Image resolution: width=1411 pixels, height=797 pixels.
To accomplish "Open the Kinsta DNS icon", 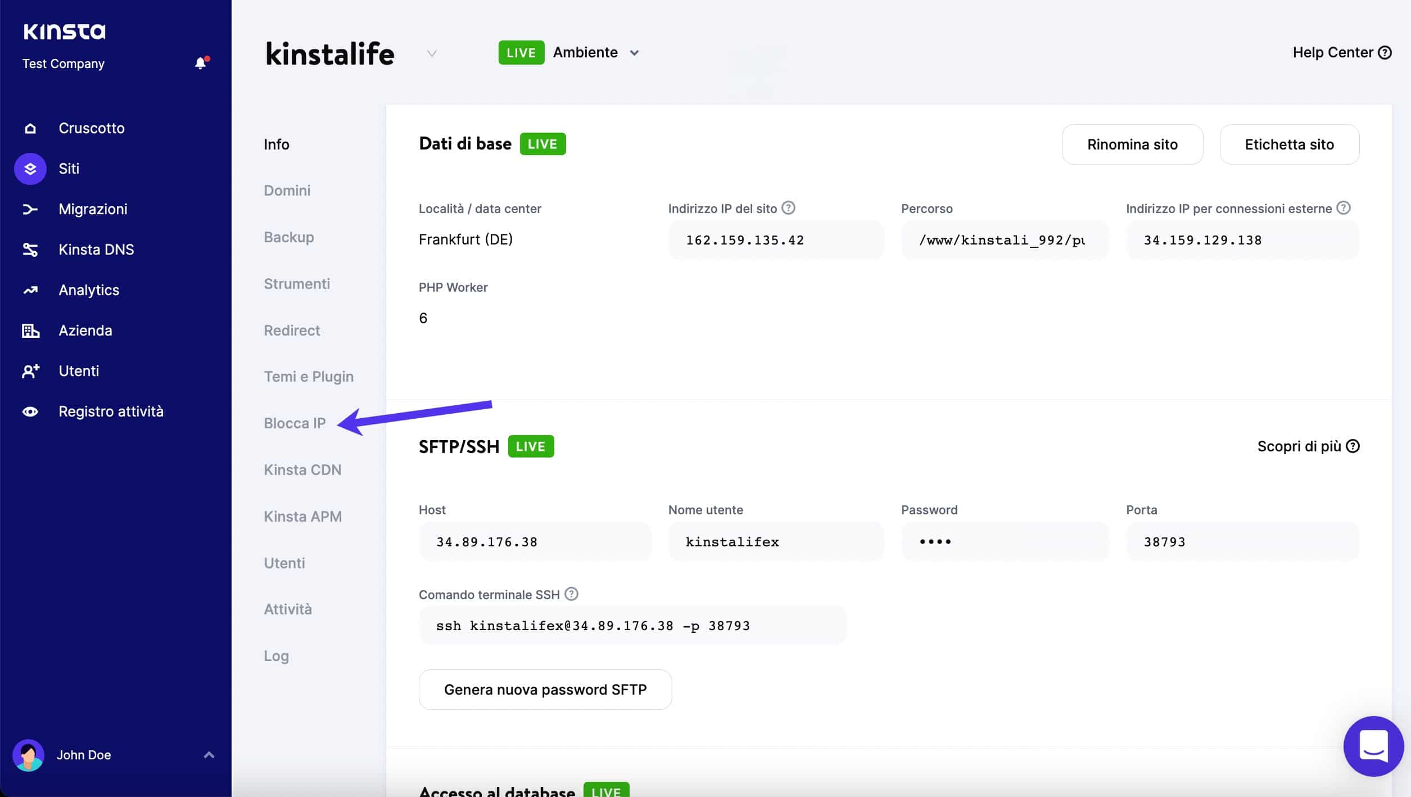I will point(30,250).
